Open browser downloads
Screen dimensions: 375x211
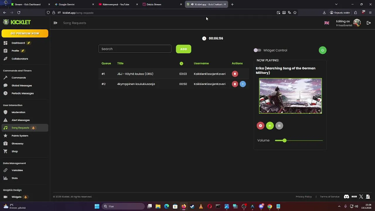324,13
